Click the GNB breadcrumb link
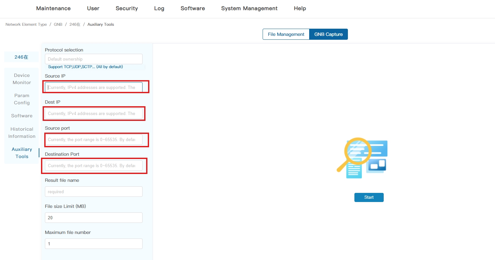 click(58, 24)
